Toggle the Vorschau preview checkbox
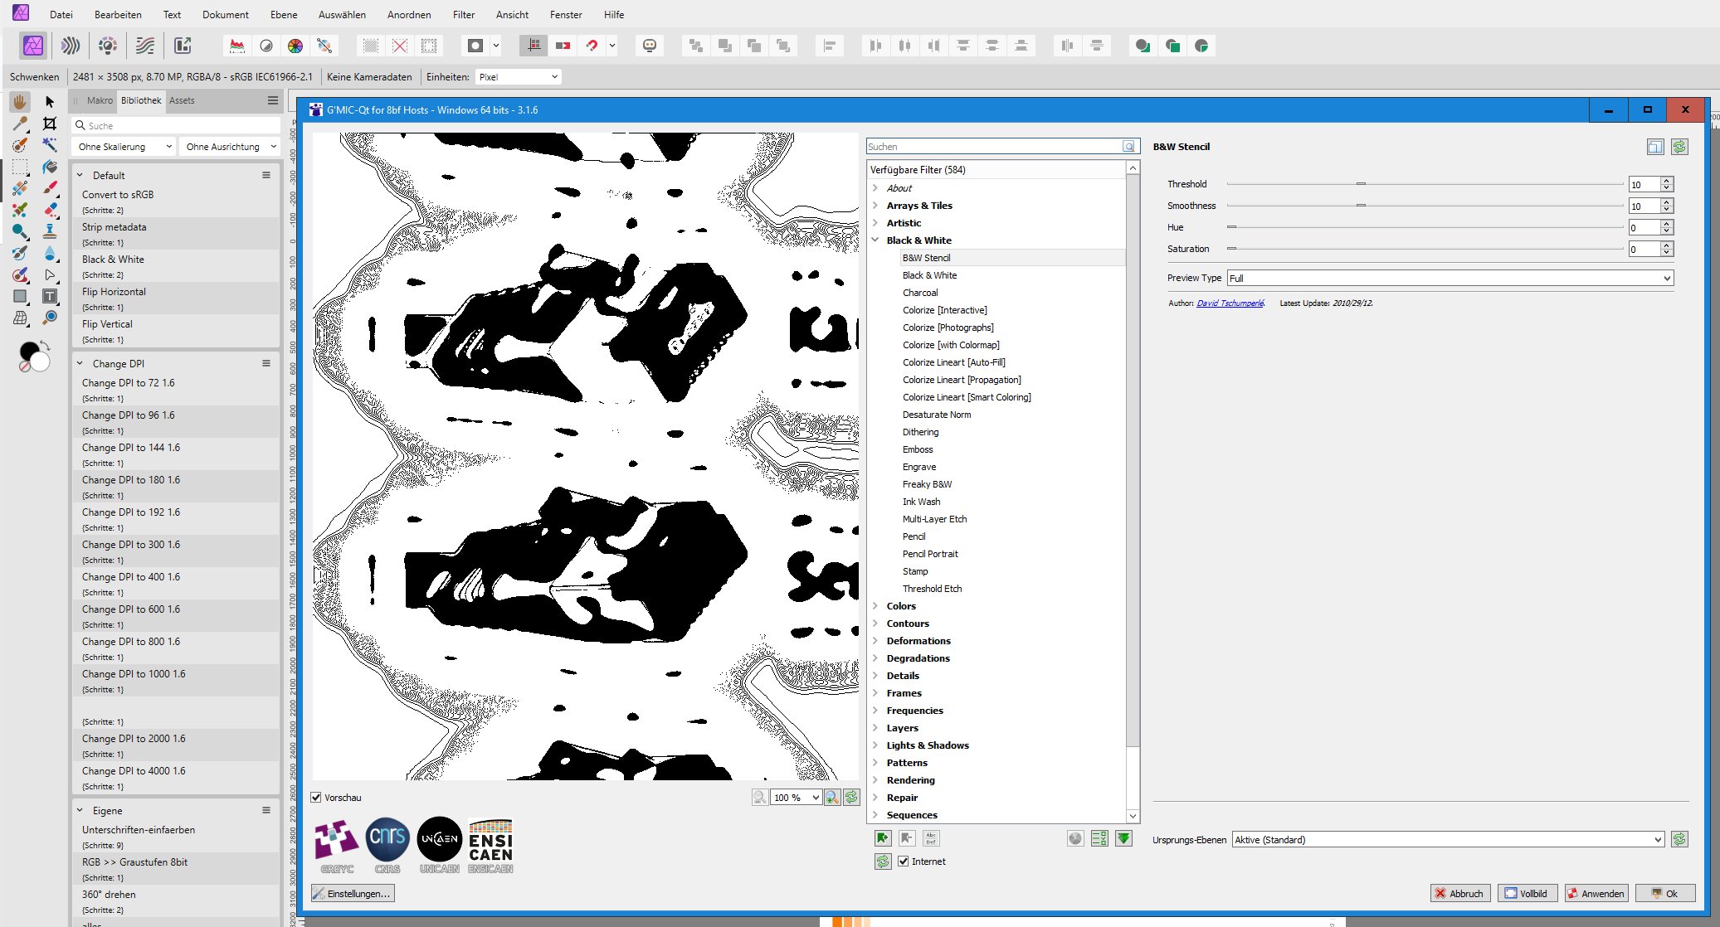Image resolution: width=1720 pixels, height=927 pixels. [x=316, y=798]
